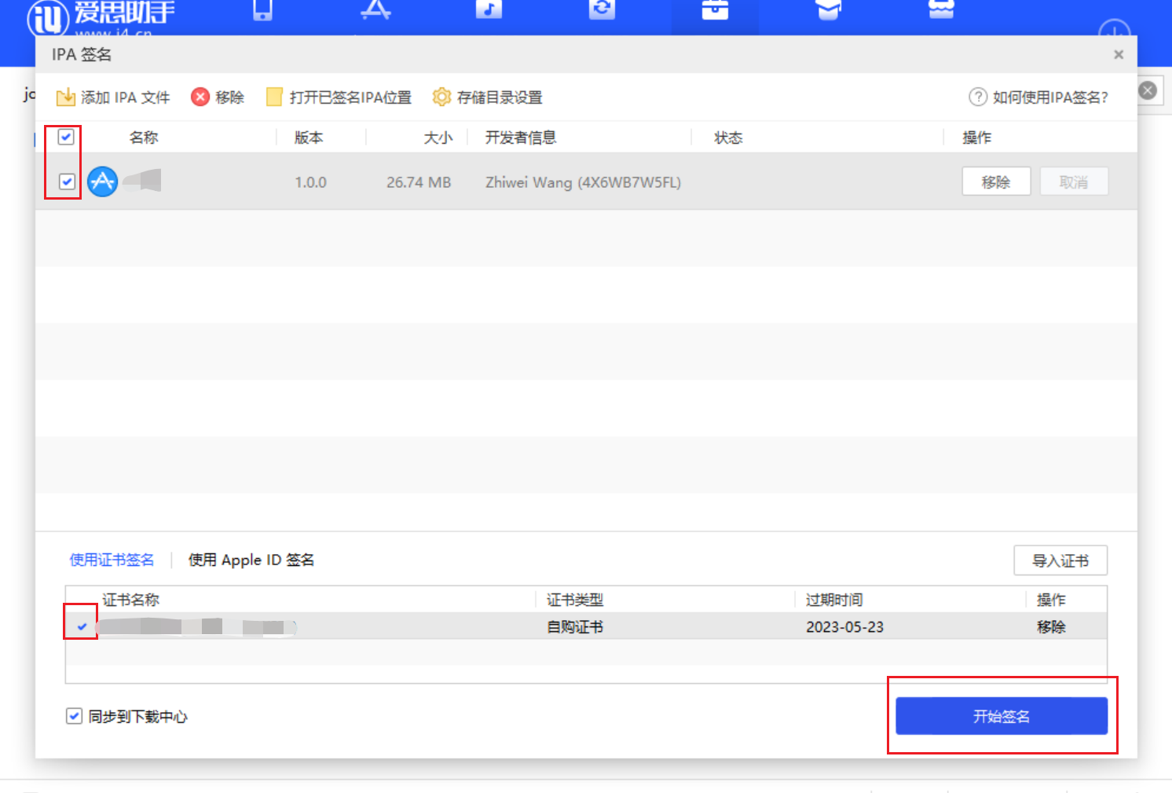Click developer Zhiwei Wang (4X6WB7W5FL) cell
Viewport: 1172px width, 793px height.
point(583,182)
